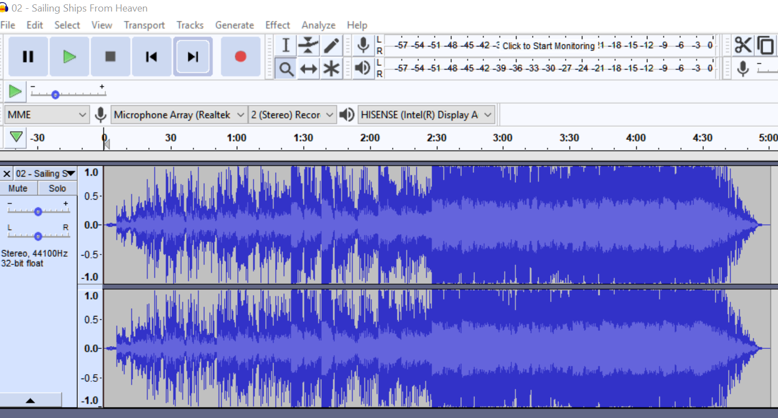This screenshot has height=418, width=778.
Task: Click the playback level meter bar
Action: (550, 68)
